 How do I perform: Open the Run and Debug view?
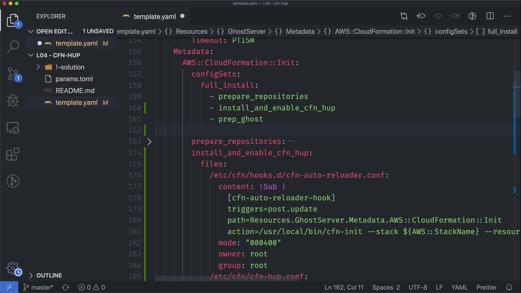13,101
